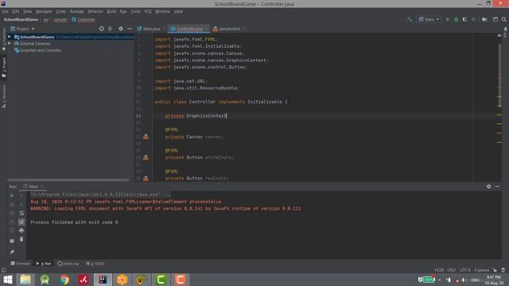Select the Controller.java editor tab
This screenshot has width=509, height=286.
pos(189,29)
